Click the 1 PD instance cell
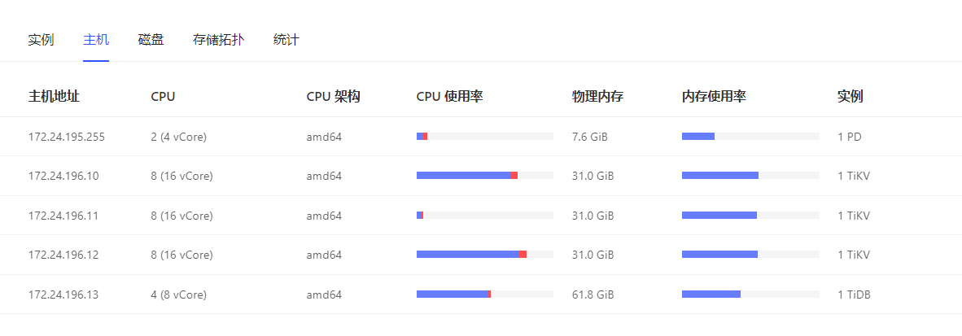Viewport: 962px width, 336px height. (849, 137)
